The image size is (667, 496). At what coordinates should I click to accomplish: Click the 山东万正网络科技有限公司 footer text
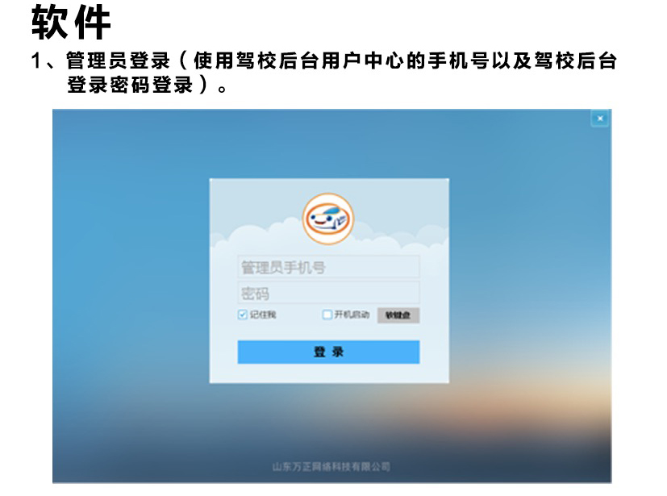pyautogui.click(x=331, y=467)
